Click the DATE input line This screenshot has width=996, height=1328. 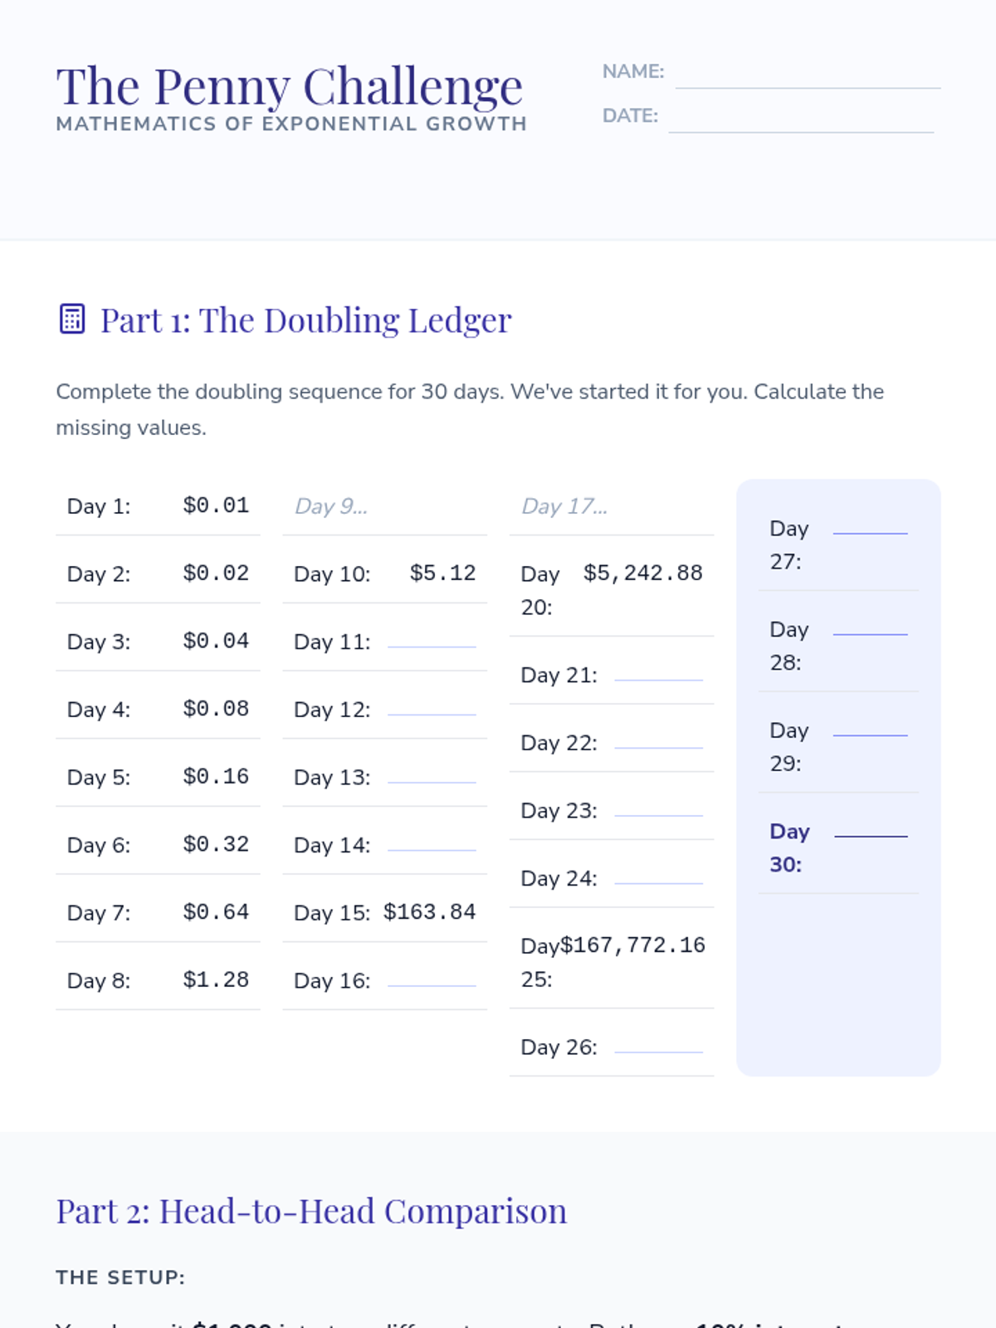coord(801,119)
